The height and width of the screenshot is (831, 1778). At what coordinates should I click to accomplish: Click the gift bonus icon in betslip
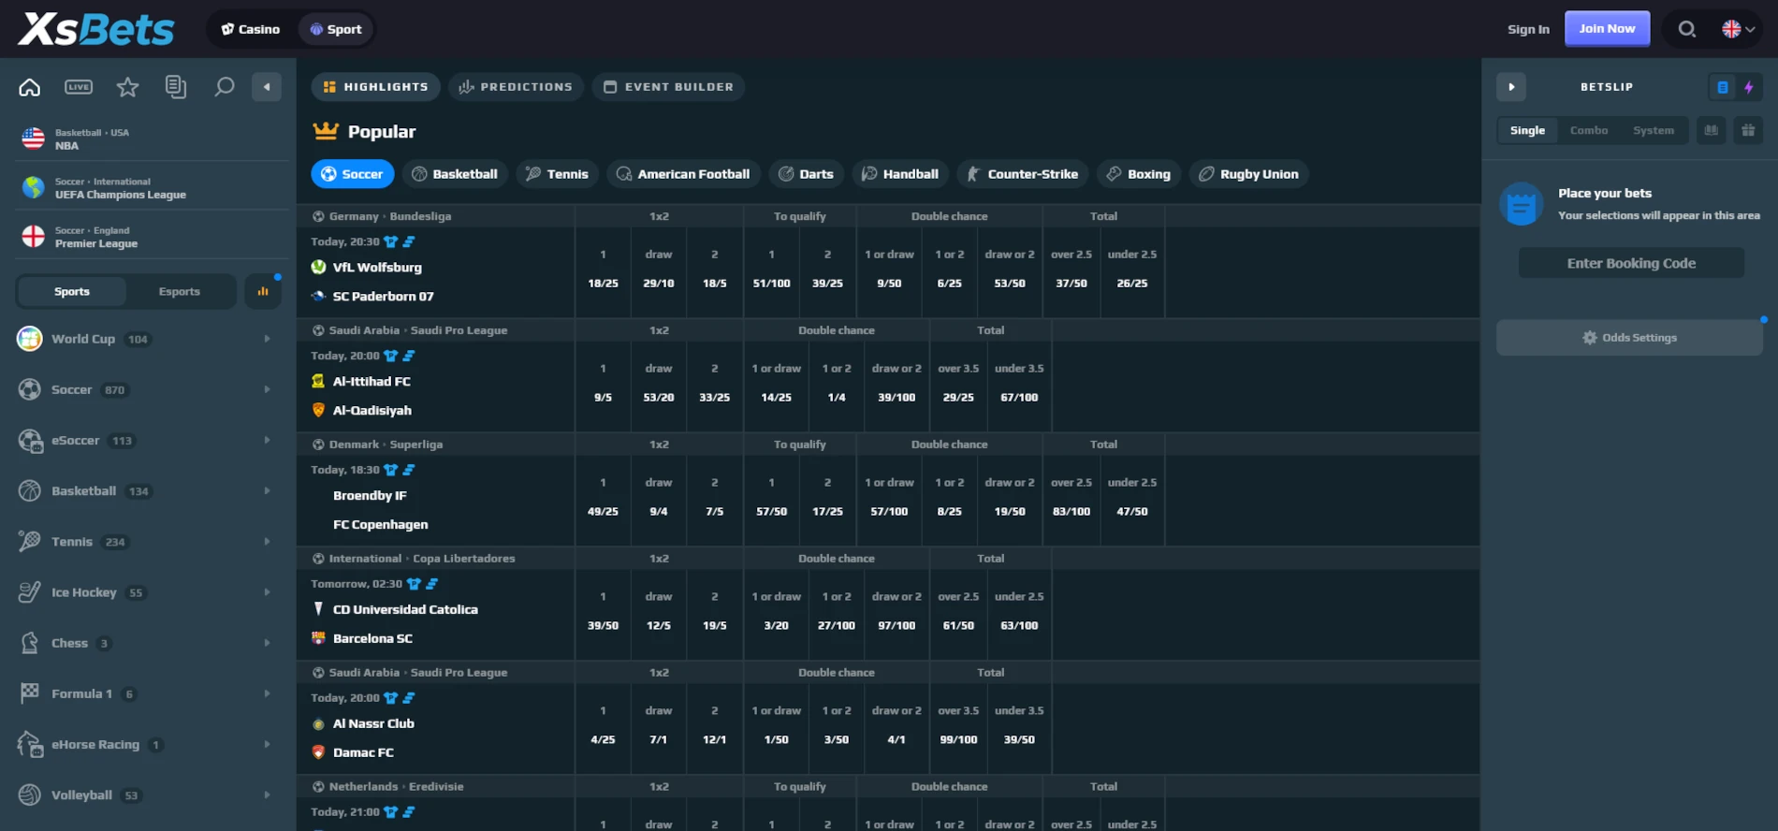pos(1748,130)
